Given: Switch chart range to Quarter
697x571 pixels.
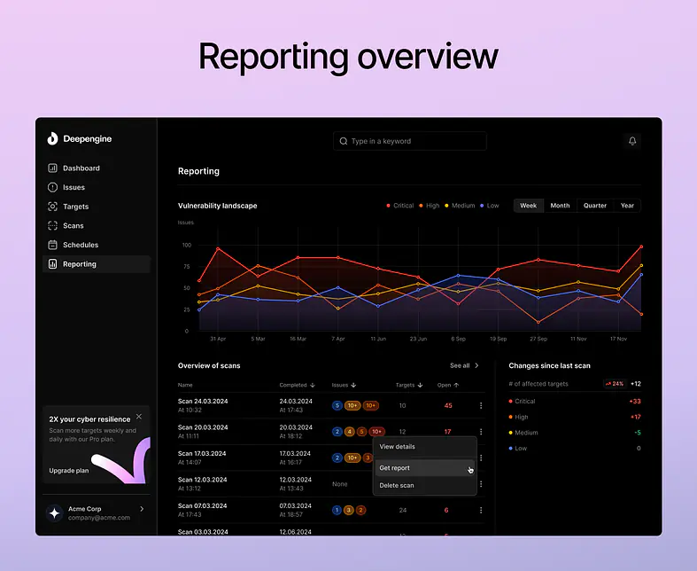Looking at the screenshot, I should point(595,206).
